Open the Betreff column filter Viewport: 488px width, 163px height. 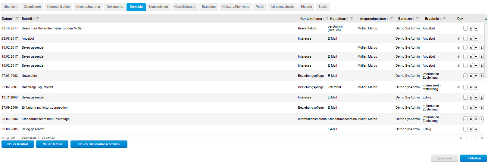click(37, 19)
